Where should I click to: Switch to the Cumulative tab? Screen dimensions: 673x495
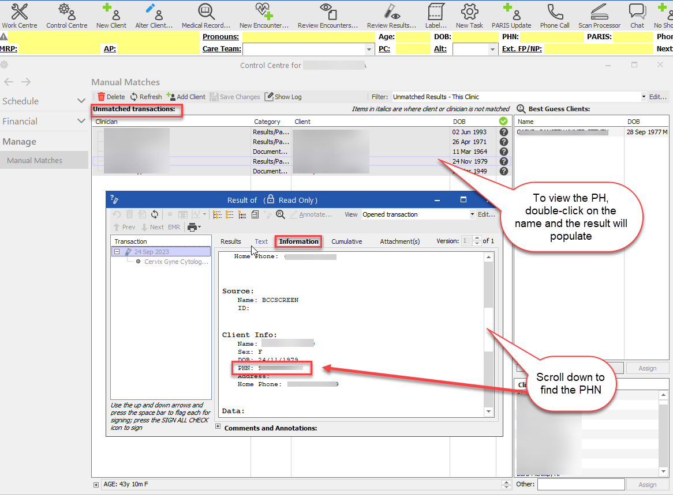(x=346, y=241)
